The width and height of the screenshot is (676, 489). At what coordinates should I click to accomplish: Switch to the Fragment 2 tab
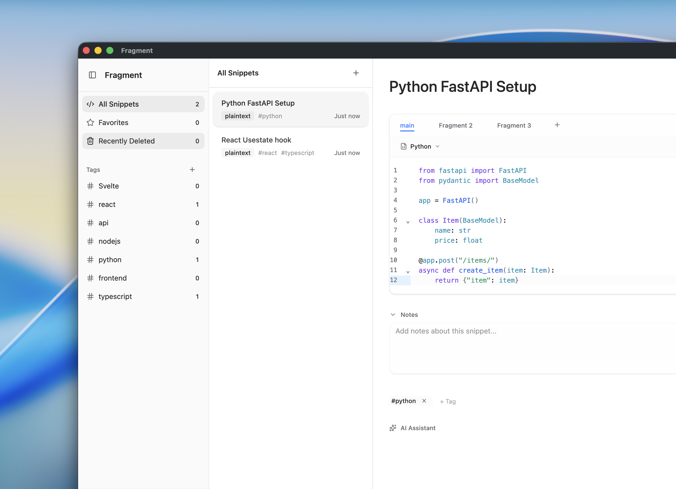pyautogui.click(x=455, y=125)
